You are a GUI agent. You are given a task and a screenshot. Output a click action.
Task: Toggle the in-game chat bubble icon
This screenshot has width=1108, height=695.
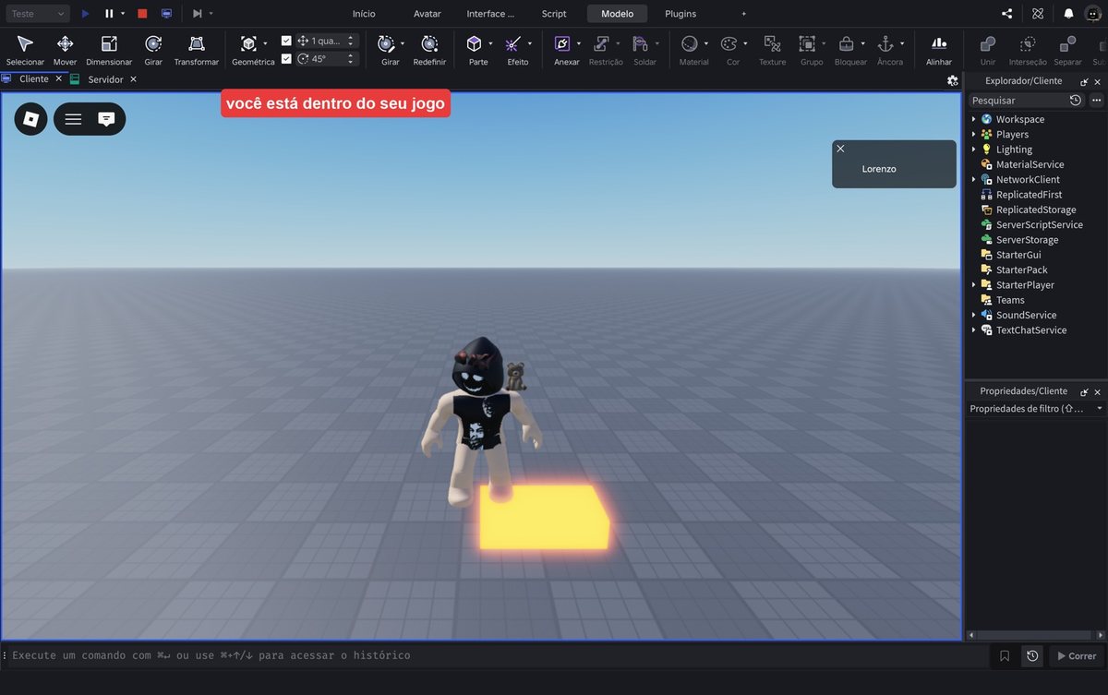(106, 119)
